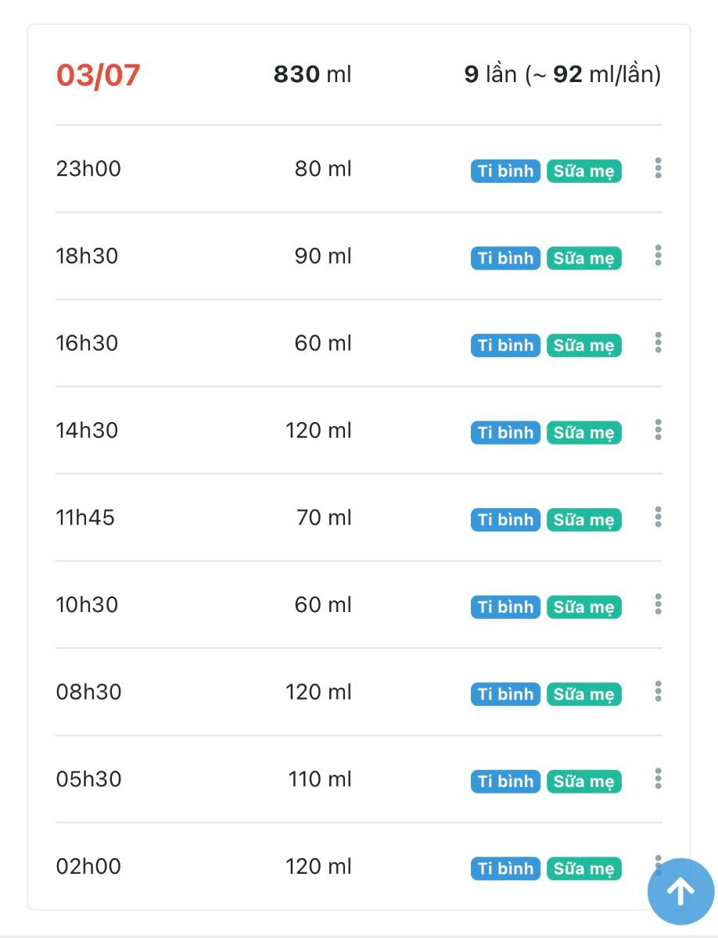Click the 830 ml daily total
The height and width of the screenshot is (938, 718).
point(312,75)
